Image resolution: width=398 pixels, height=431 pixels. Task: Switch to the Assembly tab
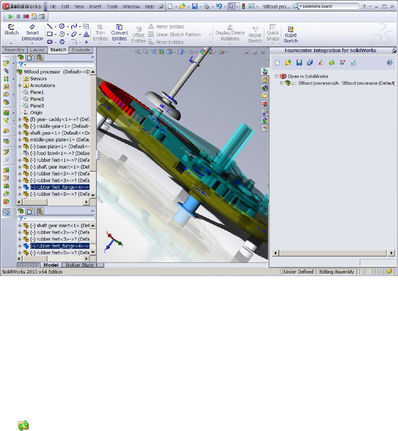click(14, 50)
